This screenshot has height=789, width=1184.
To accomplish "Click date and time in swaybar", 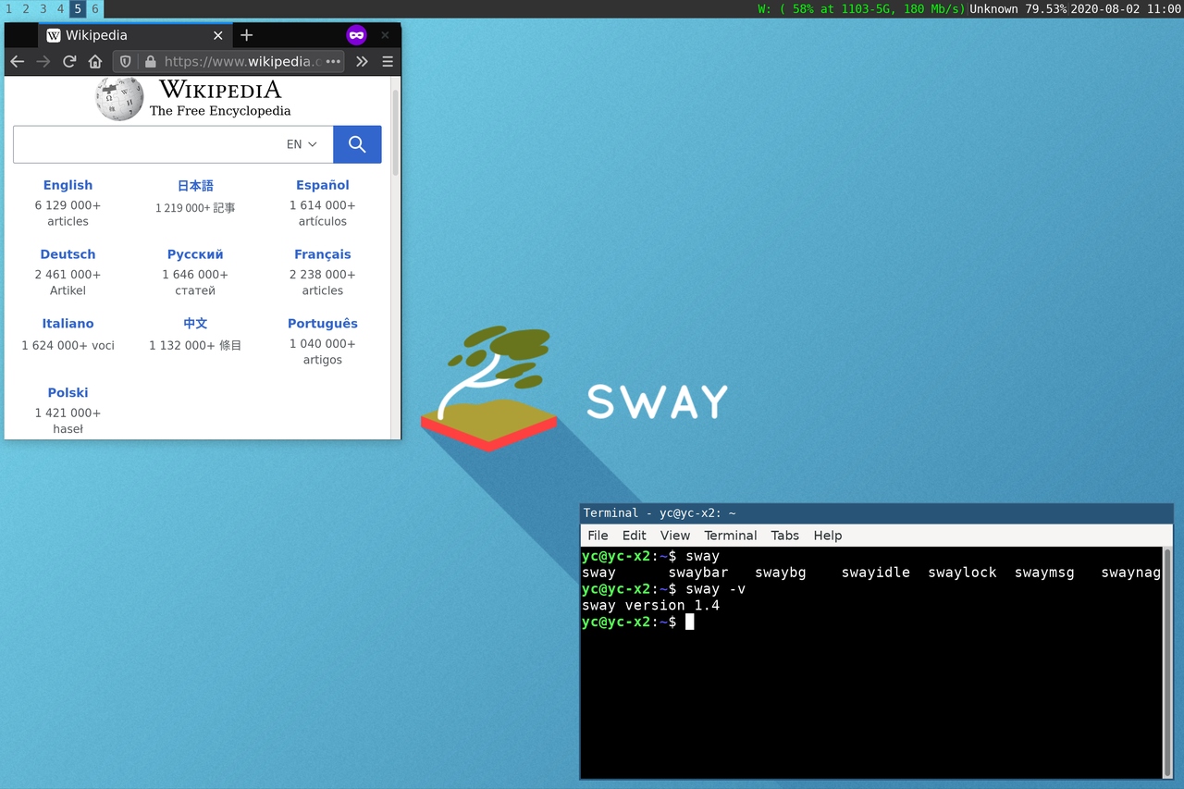I will click(1126, 8).
